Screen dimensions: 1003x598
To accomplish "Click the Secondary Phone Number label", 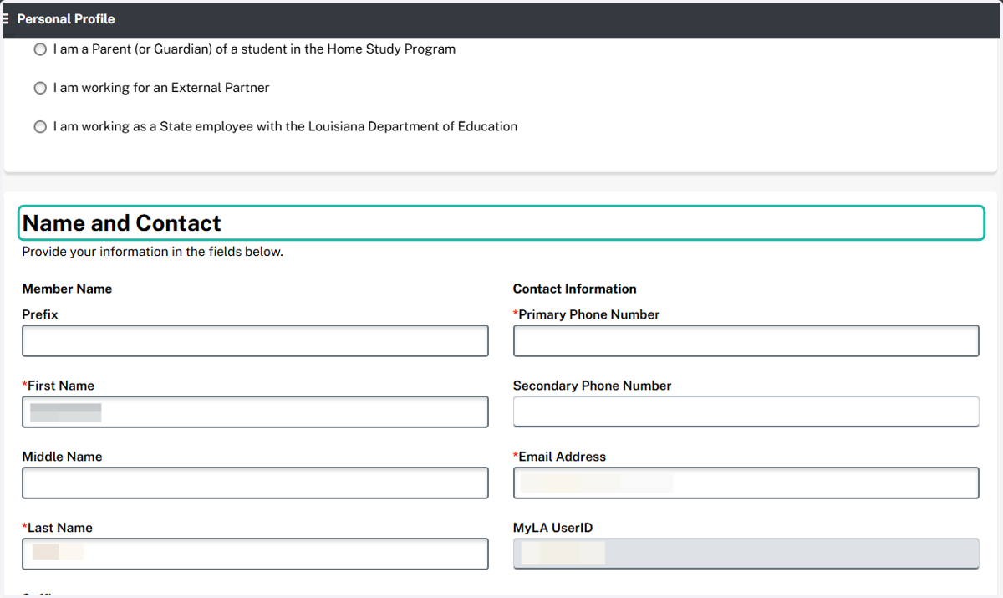I will click(x=593, y=386).
